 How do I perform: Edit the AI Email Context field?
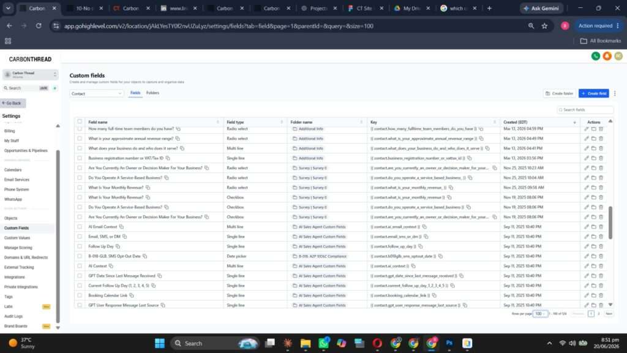tap(586, 227)
